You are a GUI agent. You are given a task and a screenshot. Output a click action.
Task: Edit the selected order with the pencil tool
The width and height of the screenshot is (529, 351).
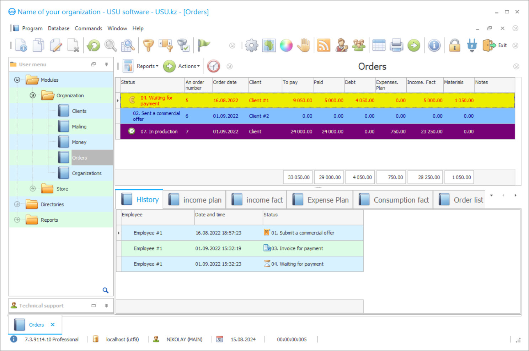pos(56,45)
